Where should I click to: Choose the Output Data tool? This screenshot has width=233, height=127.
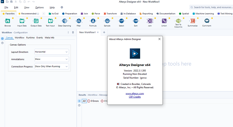36,21
